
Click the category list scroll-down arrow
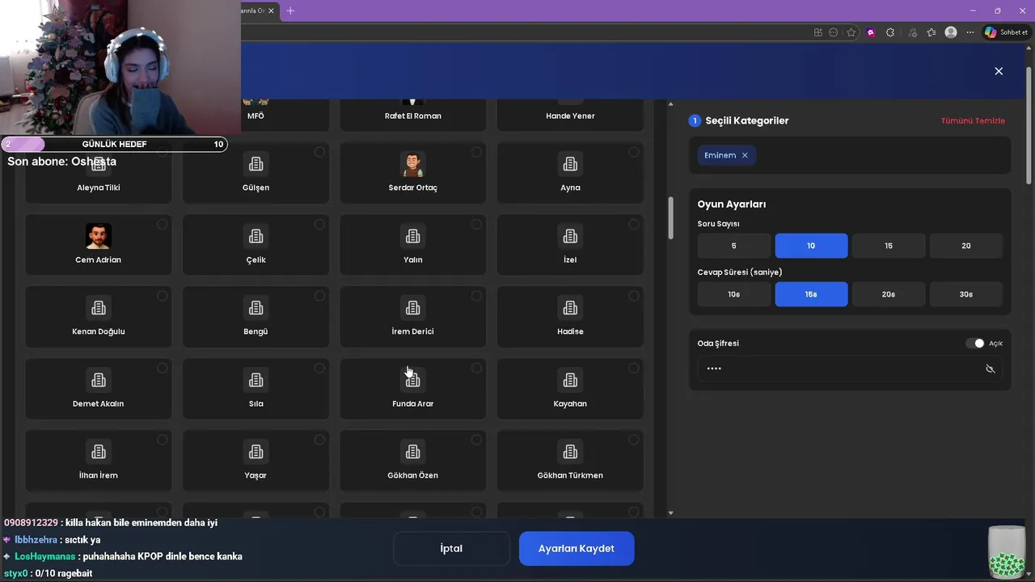[670, 512]
